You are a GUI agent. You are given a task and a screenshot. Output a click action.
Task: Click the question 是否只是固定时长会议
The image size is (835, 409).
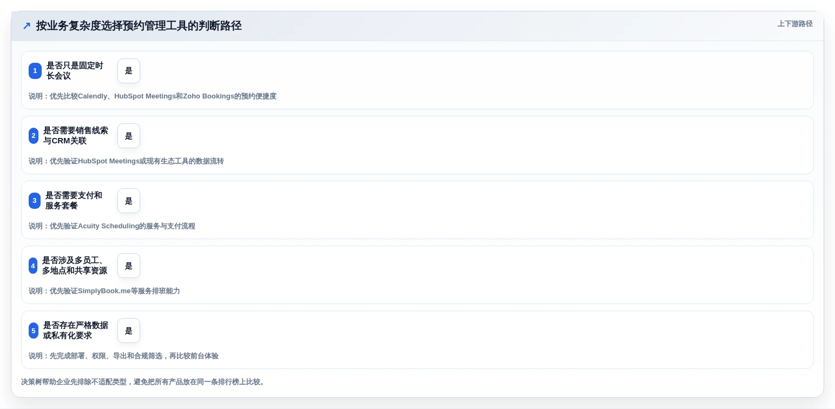(75, 71)
